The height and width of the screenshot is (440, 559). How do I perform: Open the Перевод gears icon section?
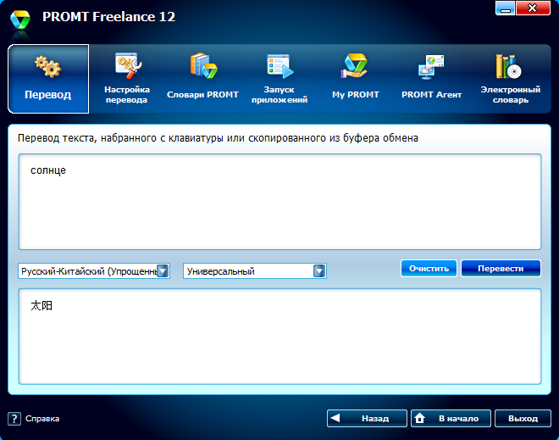47,68
